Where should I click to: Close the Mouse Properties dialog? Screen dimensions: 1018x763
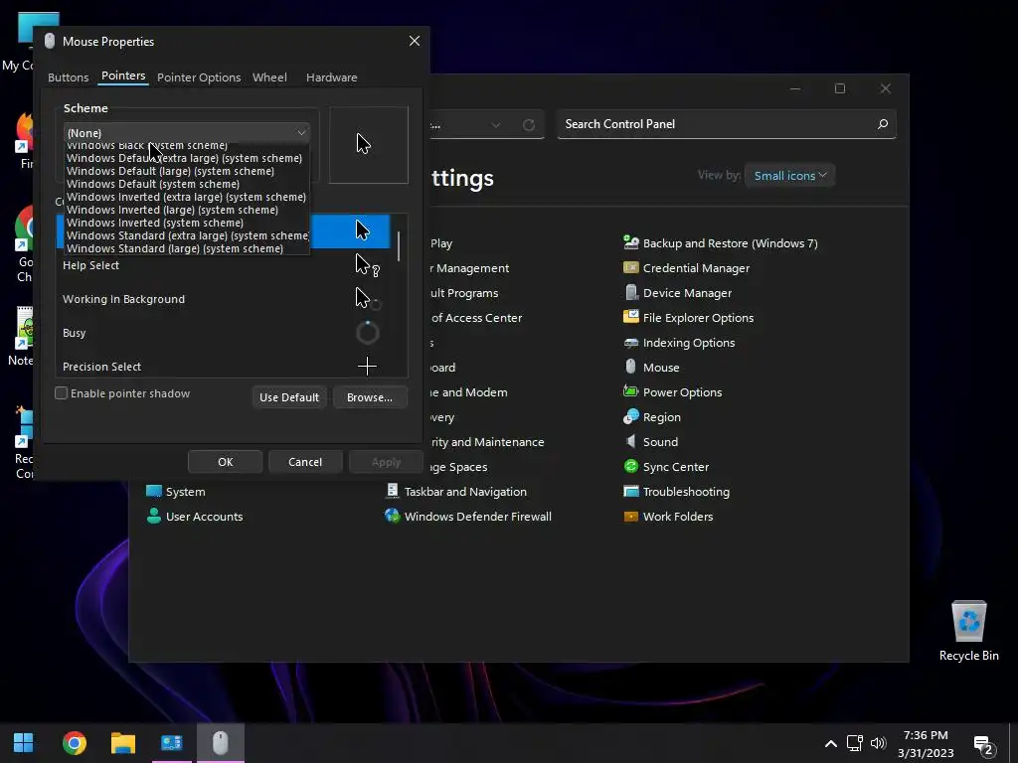(415, 41)
